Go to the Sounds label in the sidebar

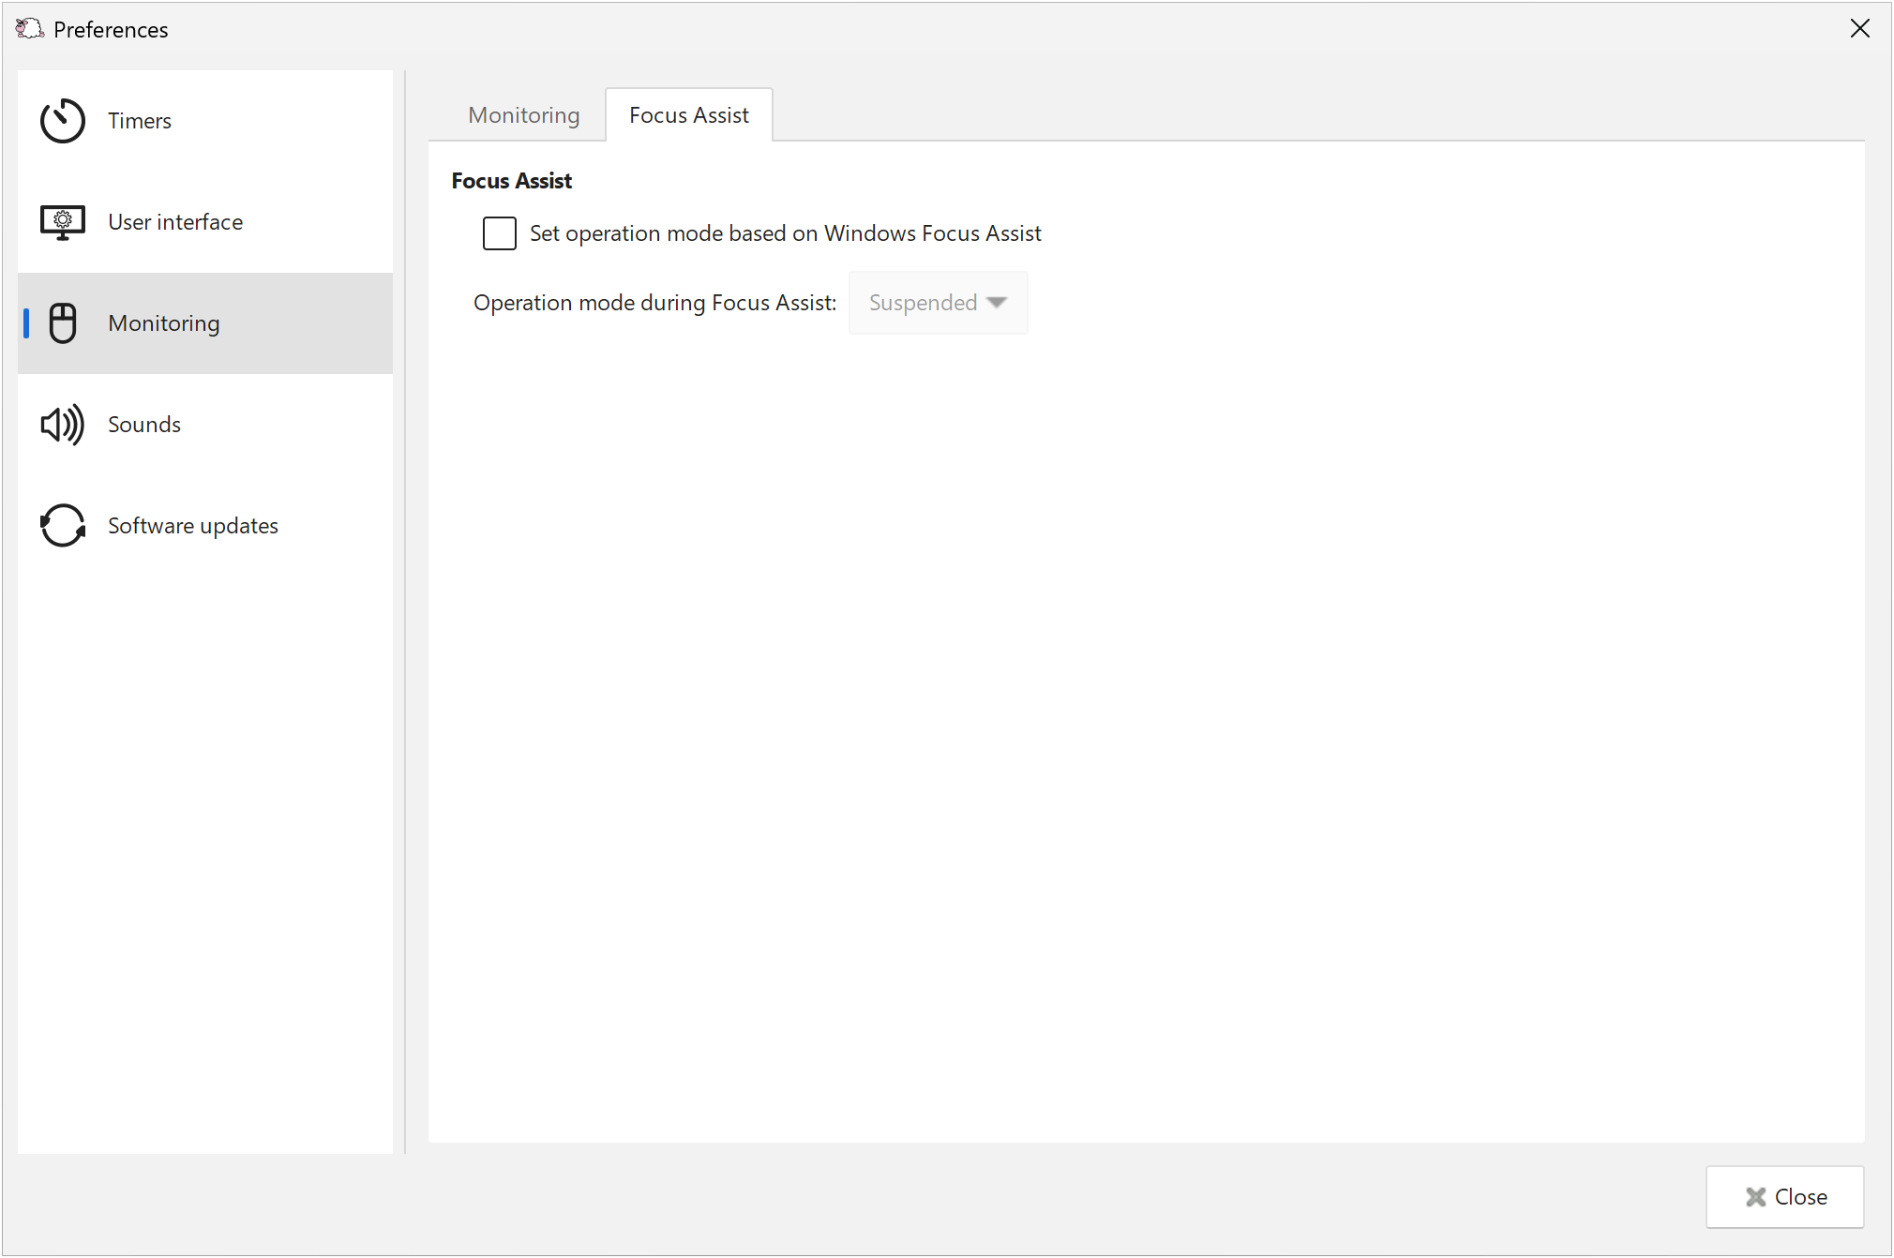click(x=144, y=425)
